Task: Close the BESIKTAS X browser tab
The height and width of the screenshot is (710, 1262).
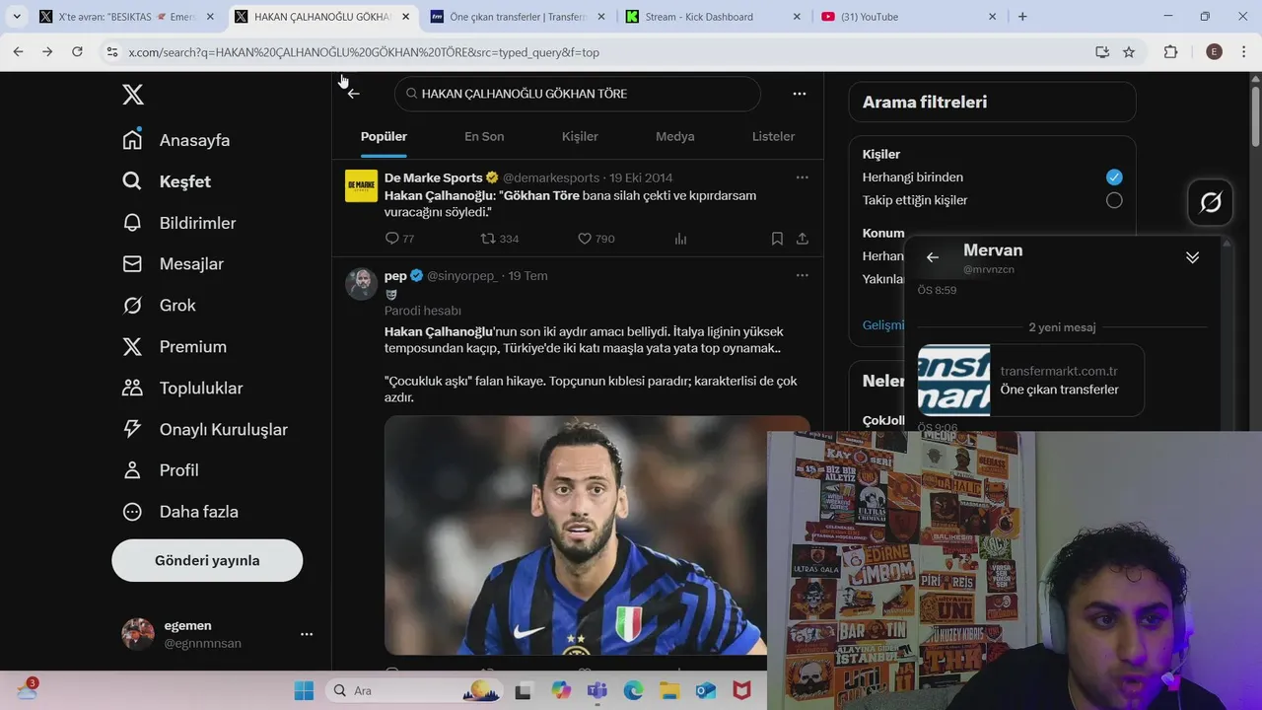Action: (210, 17)
